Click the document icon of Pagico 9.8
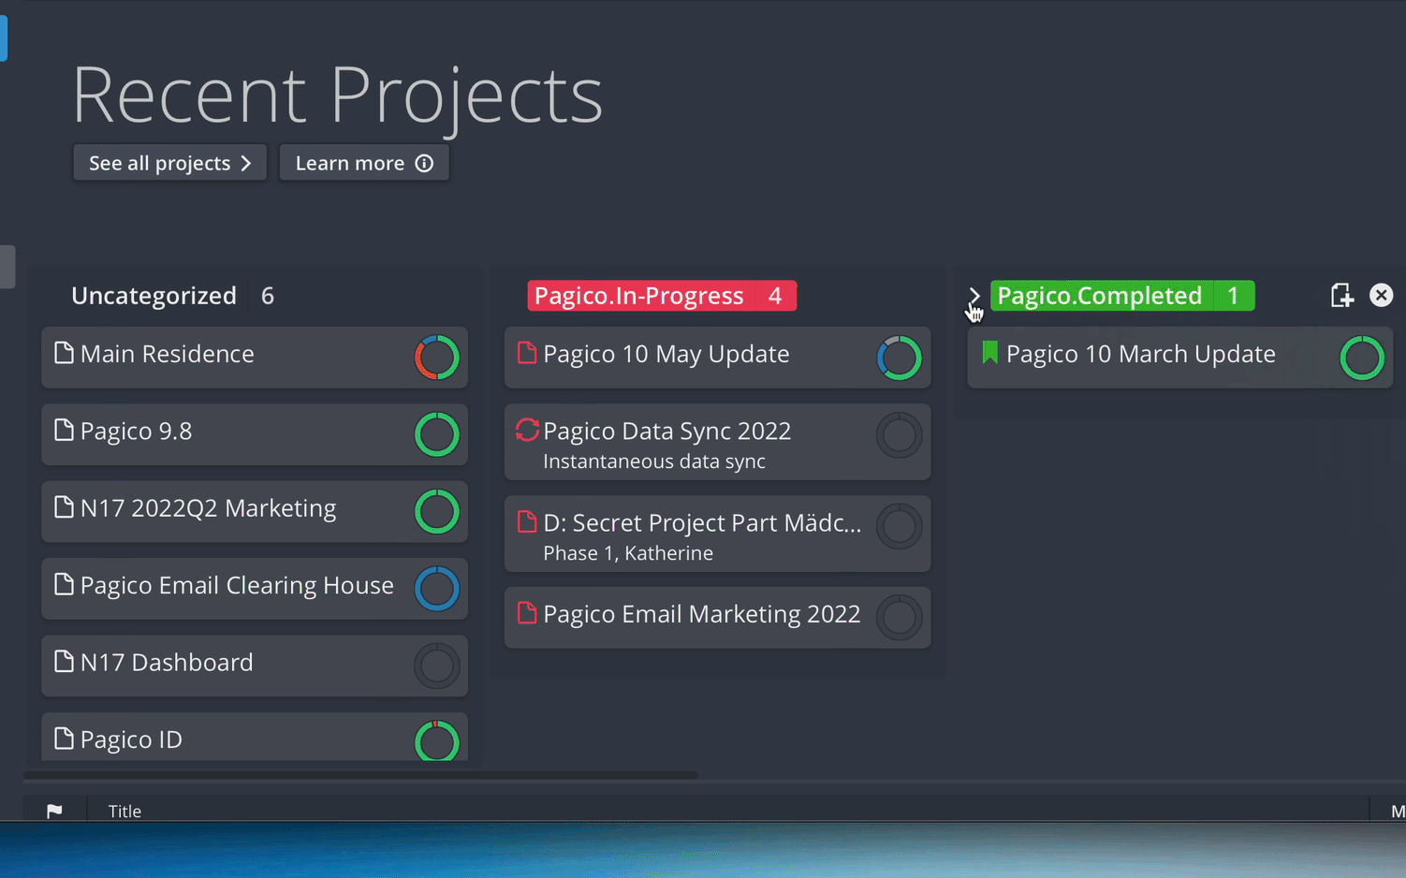 coord(64,430)
